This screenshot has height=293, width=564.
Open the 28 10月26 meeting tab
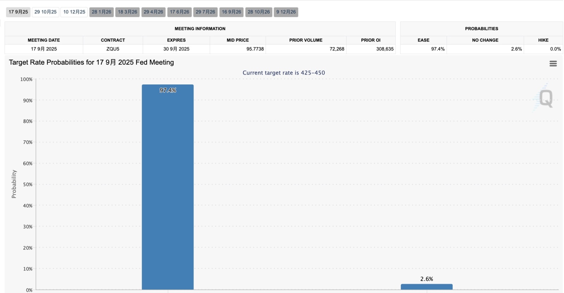[259, 12]
